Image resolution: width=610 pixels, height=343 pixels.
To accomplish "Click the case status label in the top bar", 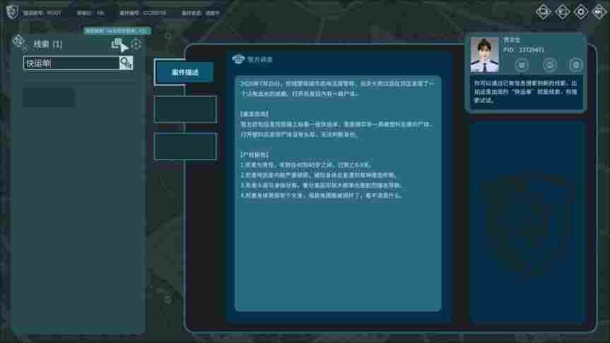I will (200, 13).
